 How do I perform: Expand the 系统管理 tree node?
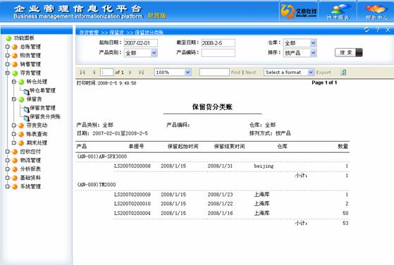pos(8,187)
